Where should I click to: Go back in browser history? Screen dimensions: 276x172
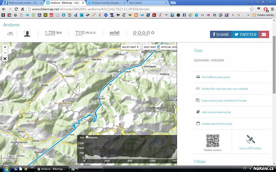click(4, 9)
